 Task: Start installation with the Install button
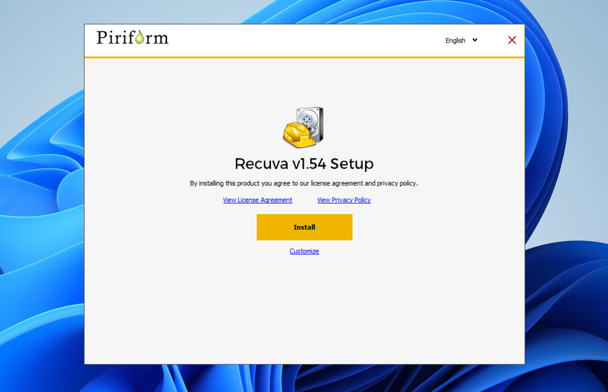click(x=304, y=227)
